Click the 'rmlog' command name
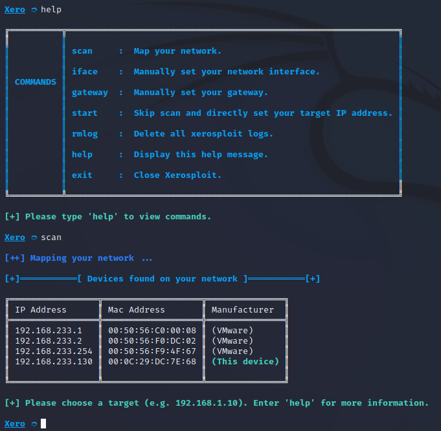The image size is (441, 431). pos(85,134)
